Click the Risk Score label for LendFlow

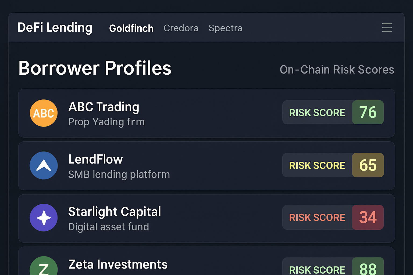(317, 165)
